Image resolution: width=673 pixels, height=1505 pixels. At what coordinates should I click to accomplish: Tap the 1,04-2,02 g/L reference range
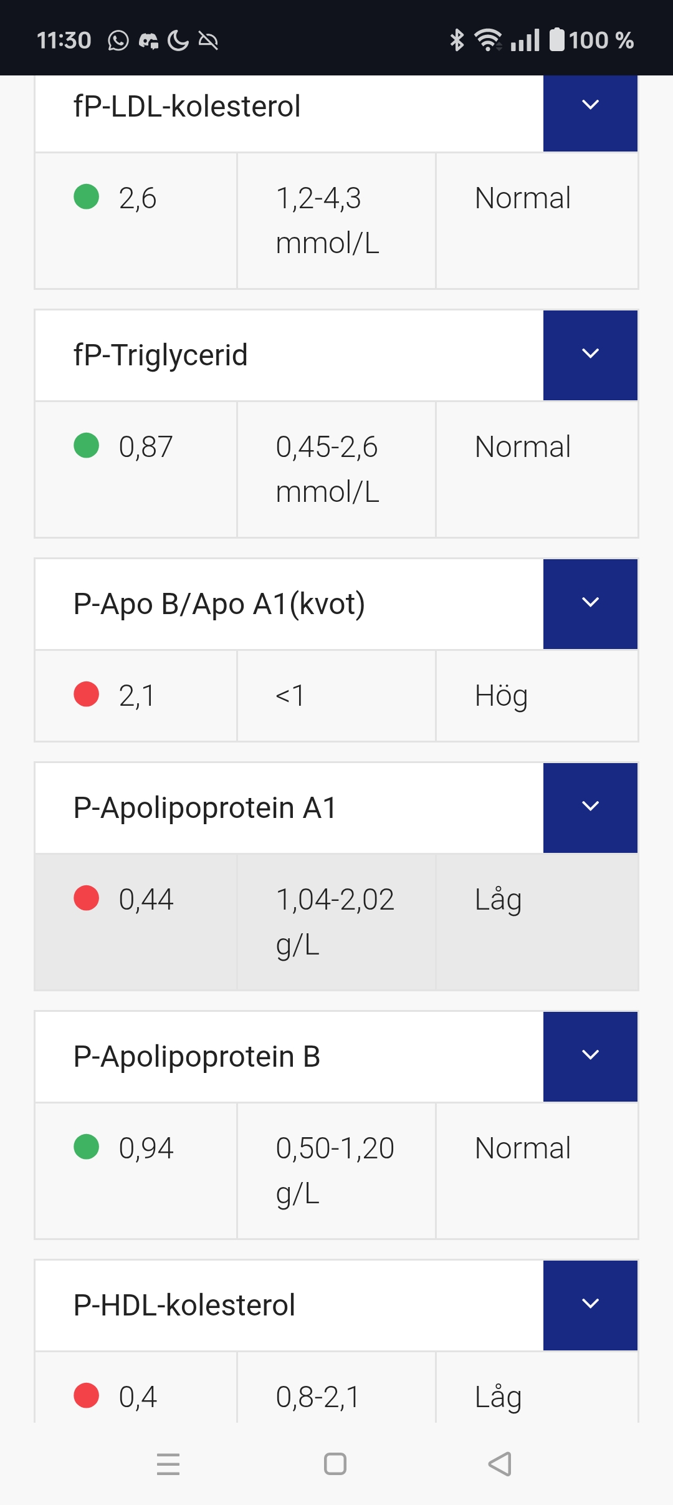[x=335, y=921]
